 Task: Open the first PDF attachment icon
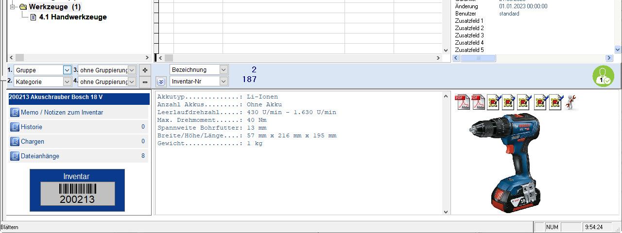pos(462,102)
